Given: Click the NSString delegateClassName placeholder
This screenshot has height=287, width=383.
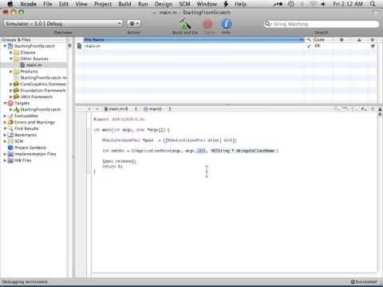Looking at the screenshot, I should tap(243, 151).
